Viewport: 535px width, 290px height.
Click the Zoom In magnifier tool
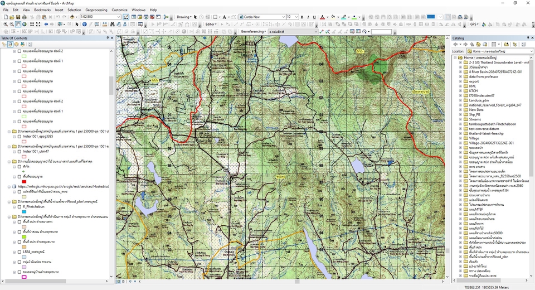[x=5, y=25]
